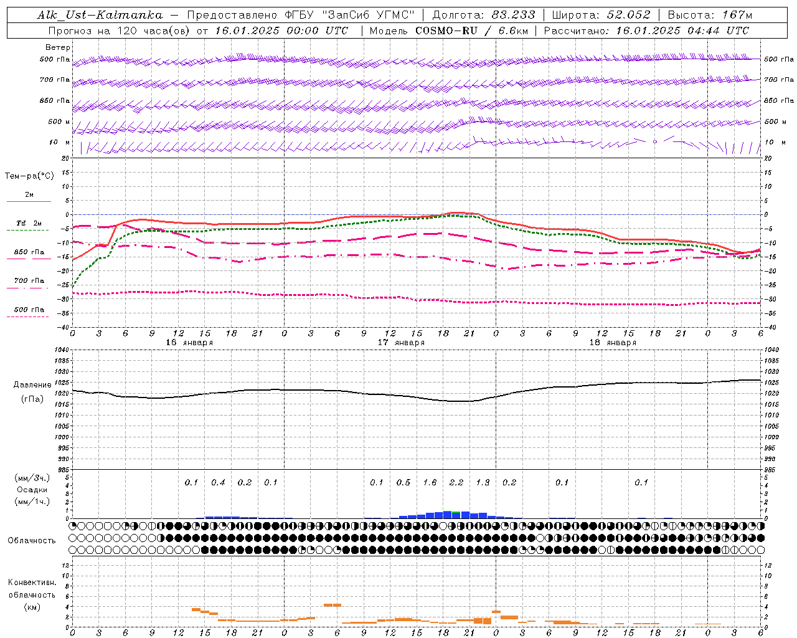Click the "1.6" precipitation value

click(430, 482)
